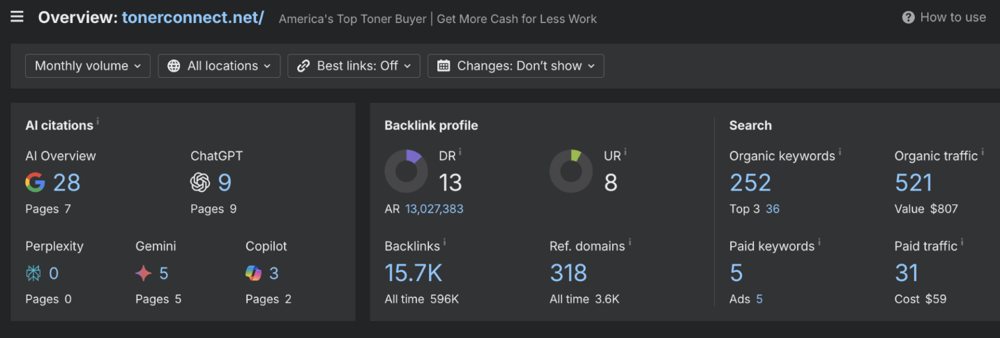1000x338 pixels.
Task: Click the Google AI Overview icon
Action: [35, 182]
